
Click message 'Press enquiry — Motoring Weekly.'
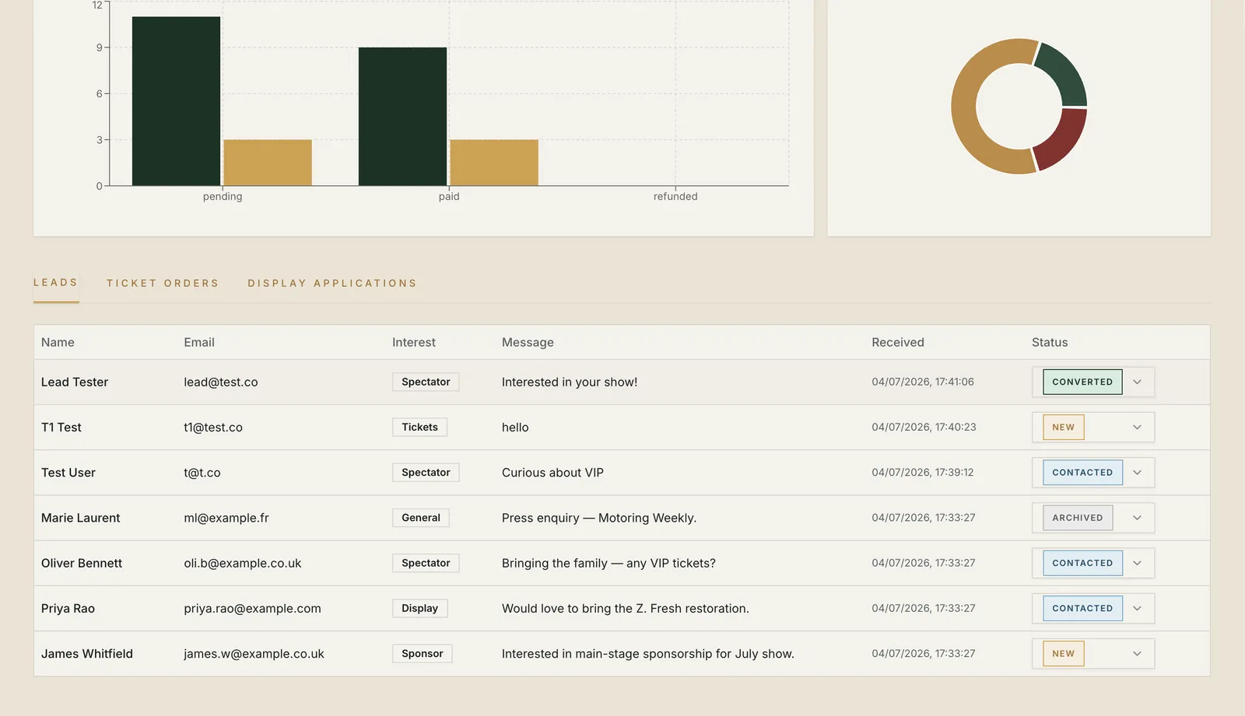tap(599, 518)
